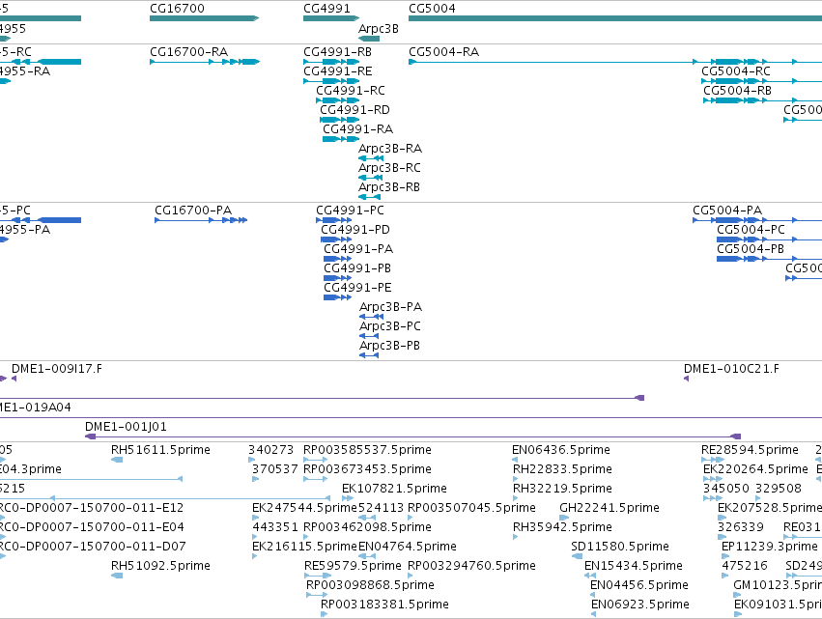Select EST SD11580.5prime
This screenshot has height=619, width=822.
(578, 556)
